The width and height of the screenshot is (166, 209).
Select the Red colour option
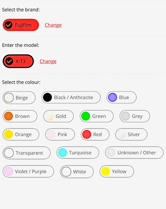(95, 134)
